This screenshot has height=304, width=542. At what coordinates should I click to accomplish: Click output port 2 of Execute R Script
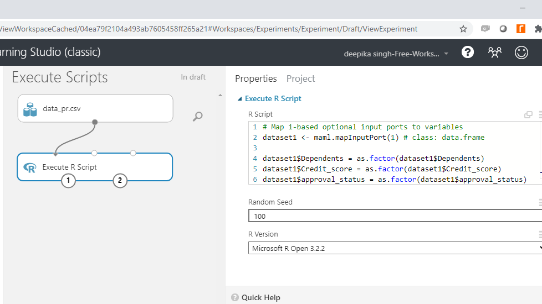pyautogui.click(x=120, y=180)
